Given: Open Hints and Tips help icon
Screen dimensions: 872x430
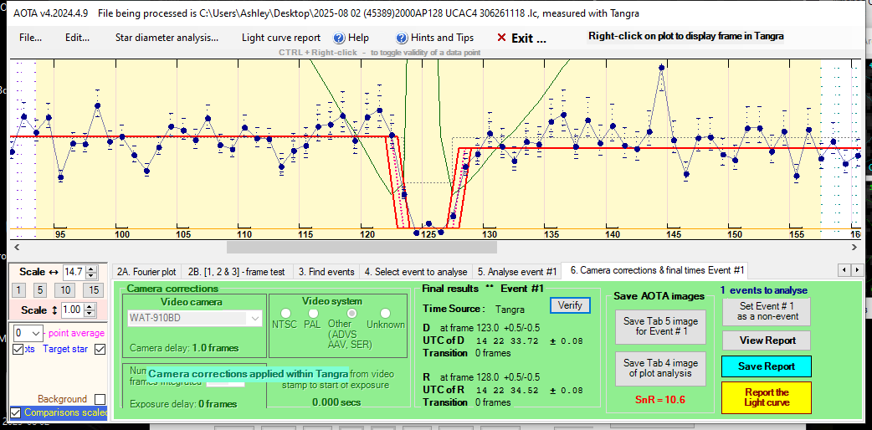Looking at the screenshot, I should (402, 38).
